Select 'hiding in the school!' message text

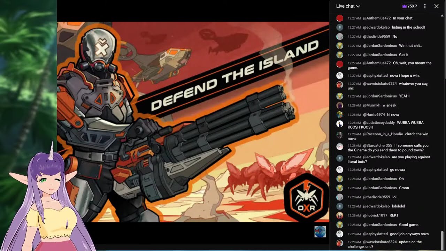click(408, 27)
